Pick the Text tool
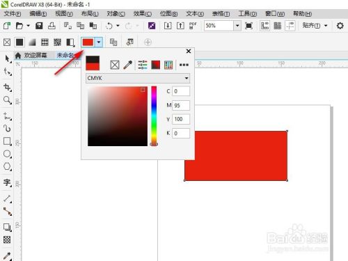The width and height of the screenshot is (348, 261). tap(7, 183)
